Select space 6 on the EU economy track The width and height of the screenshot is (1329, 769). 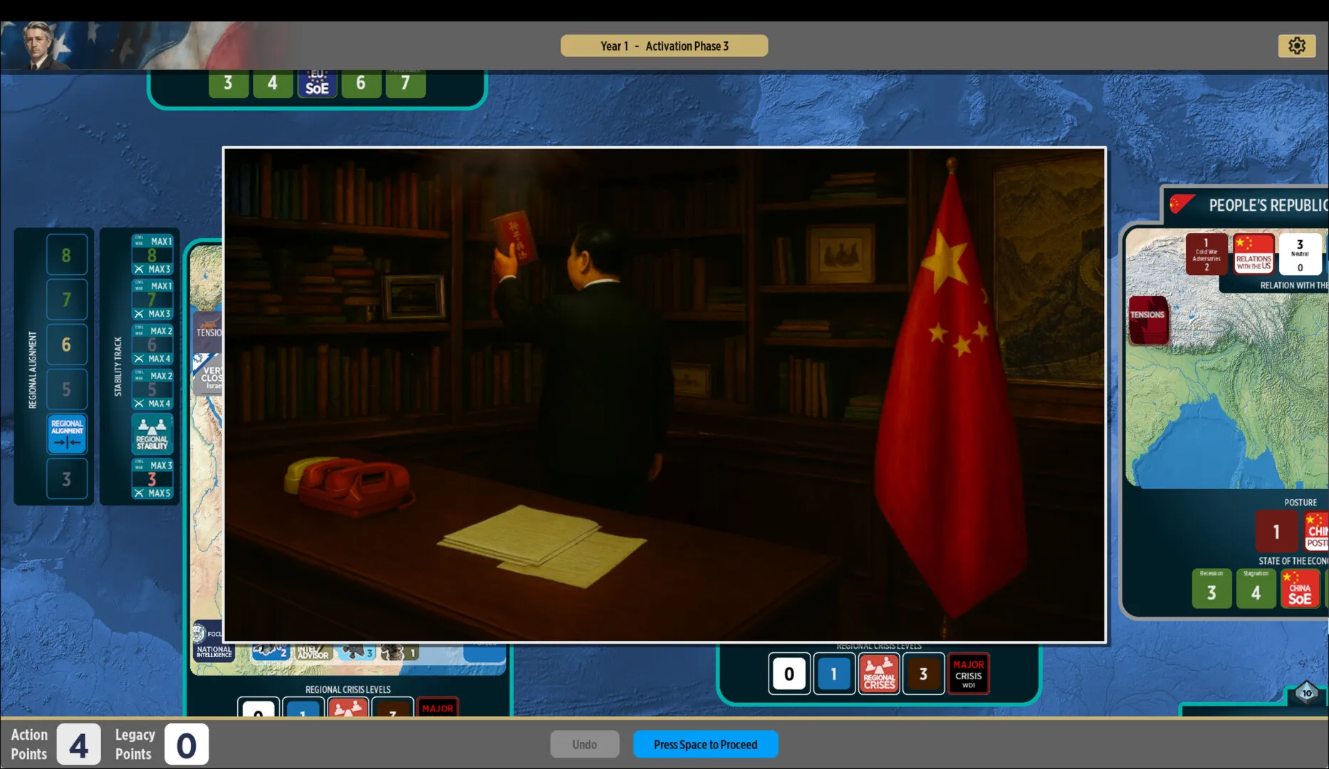pos(361,83)
